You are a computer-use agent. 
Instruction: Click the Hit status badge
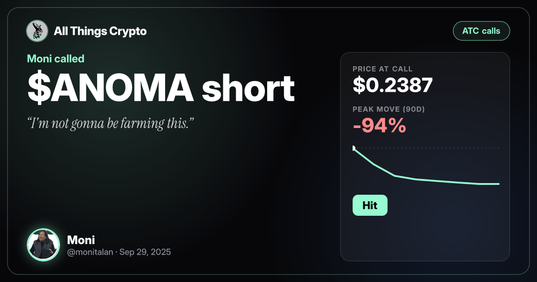[370, 205]
